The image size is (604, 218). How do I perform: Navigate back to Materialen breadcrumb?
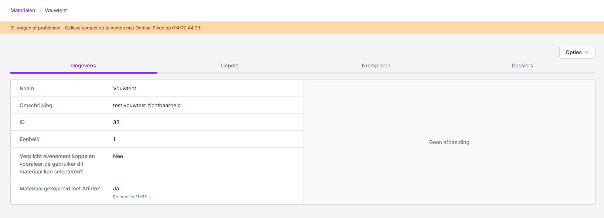pos(23,10)
